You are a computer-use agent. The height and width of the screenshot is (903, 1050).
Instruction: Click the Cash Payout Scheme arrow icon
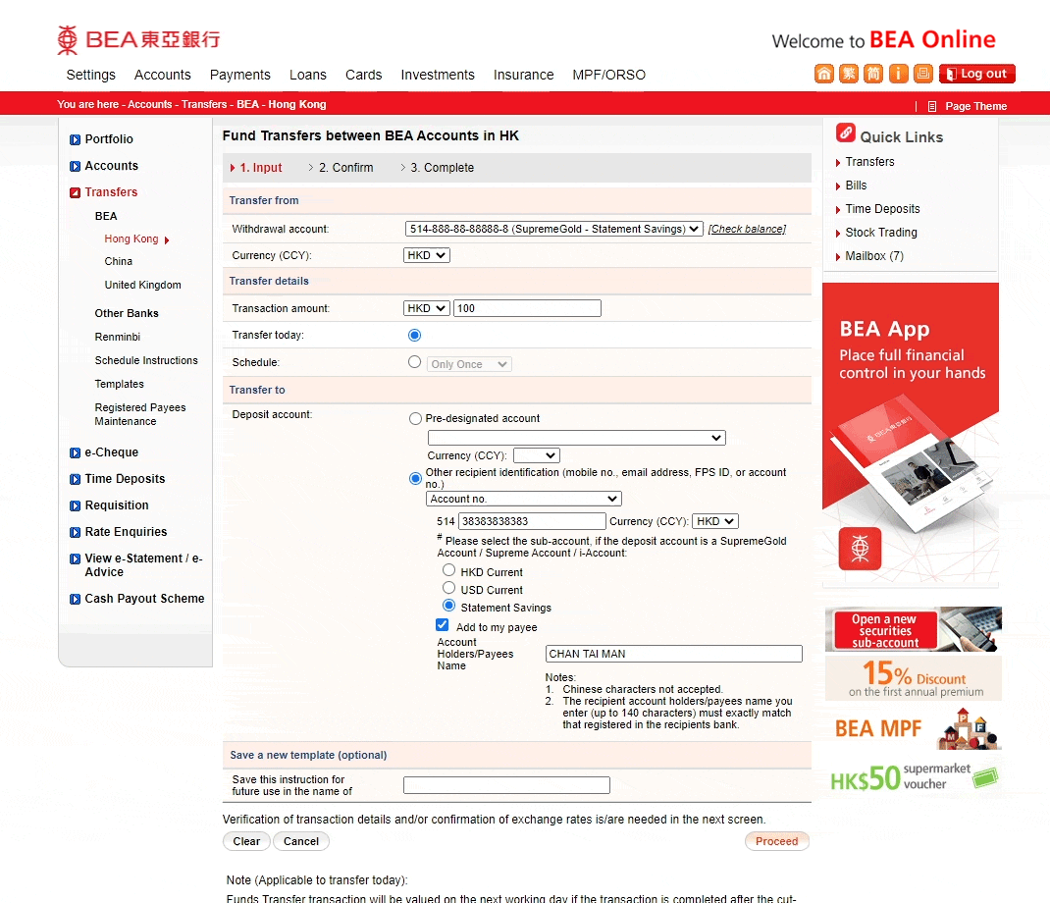75,599
